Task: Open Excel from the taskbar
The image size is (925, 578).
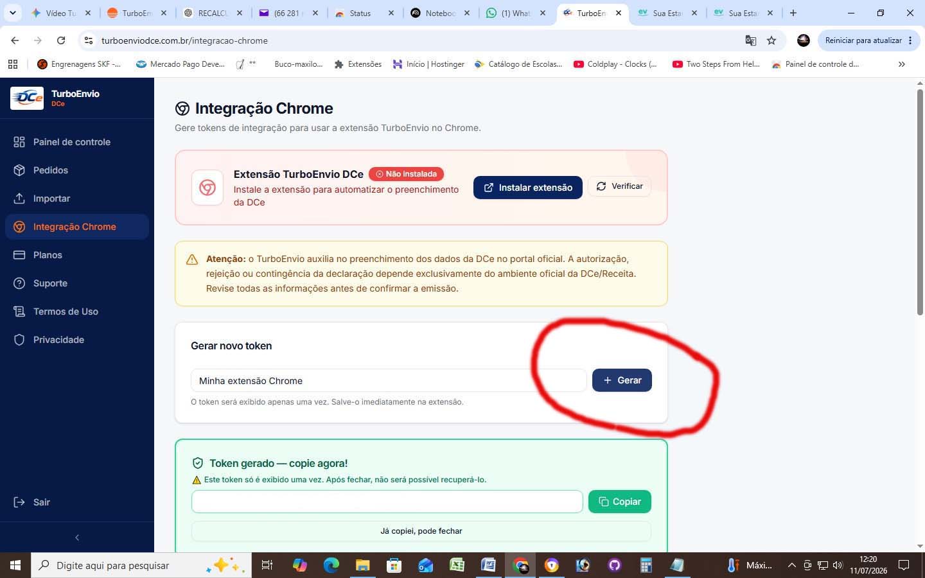Action: (x=457, y=565)
